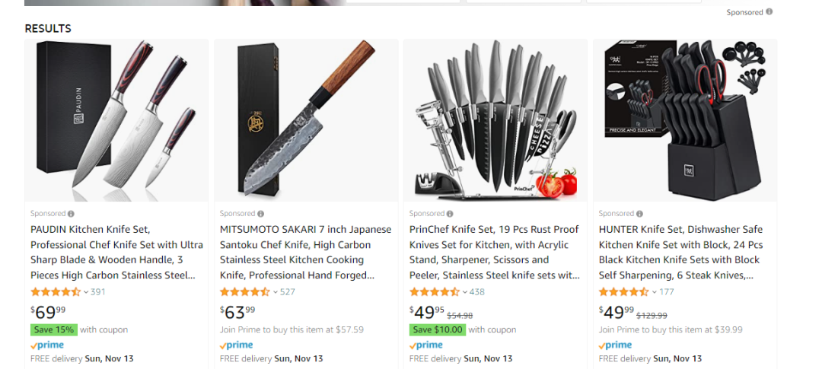This screenshot has width=822, height=369.
Task: Click the star rating of MITSUMOTO SAKARI knife
Action: tap(245, 292)
